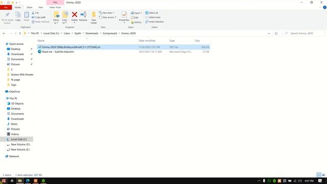Select Read me - Subtitle help file

pos(124,52)
